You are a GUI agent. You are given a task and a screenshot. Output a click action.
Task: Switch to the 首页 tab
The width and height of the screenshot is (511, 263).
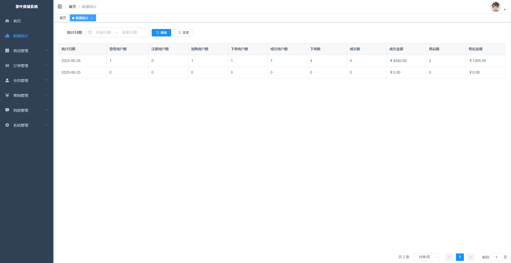click(63, 18)
